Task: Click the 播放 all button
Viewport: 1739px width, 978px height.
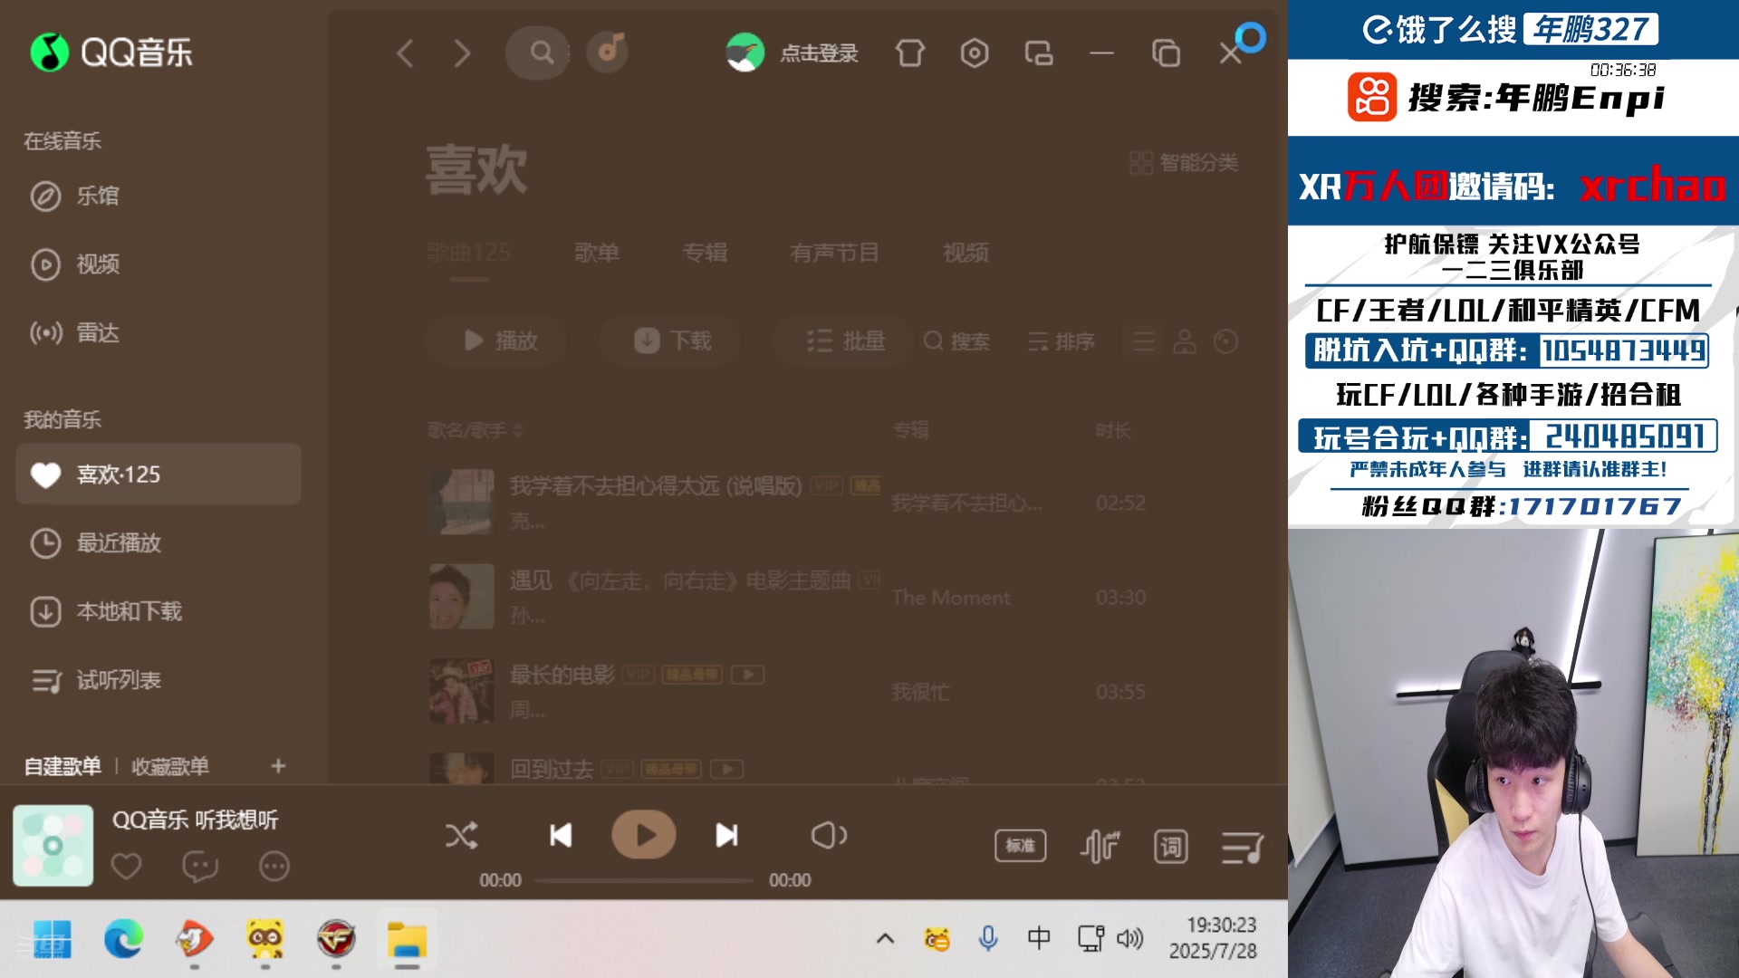Action: (497, 341)
